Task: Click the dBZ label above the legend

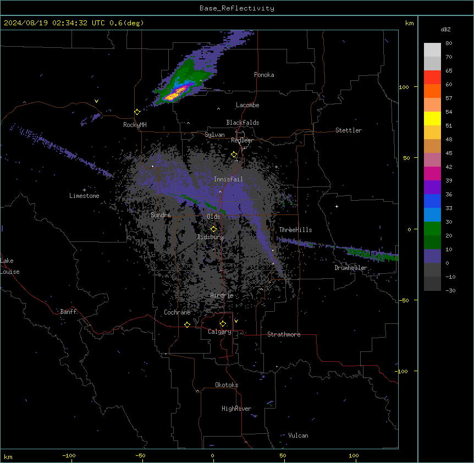Action: [x=445, y=30]
